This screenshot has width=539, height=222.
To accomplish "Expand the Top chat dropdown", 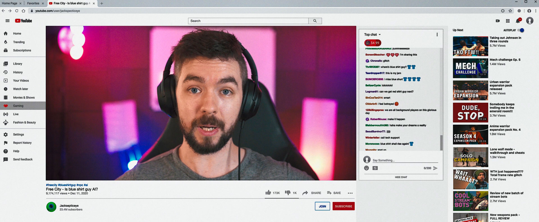I will [372, 34].
